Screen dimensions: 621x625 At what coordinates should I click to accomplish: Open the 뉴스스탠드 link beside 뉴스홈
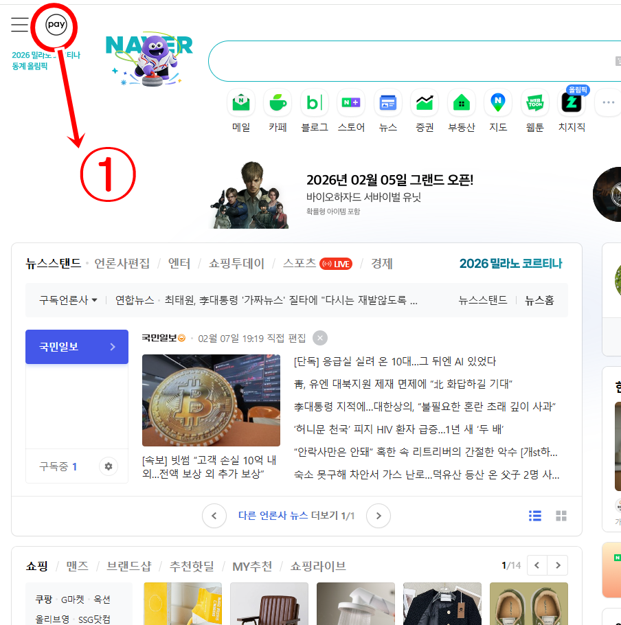[x=483, y=300]
